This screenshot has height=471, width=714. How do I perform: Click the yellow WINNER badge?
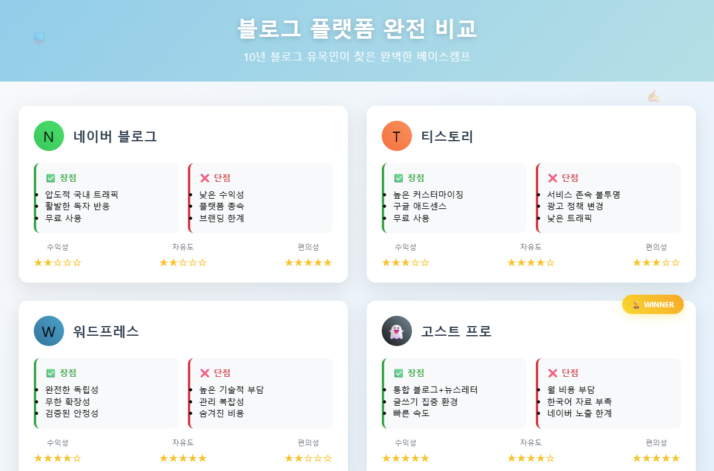[x=653, y=304]
